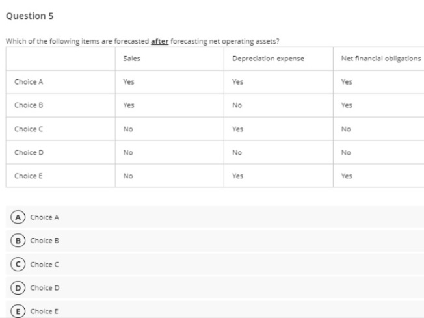Click Choice C row label in table
The image size is (424, 318).
click(x=29, y=129)
